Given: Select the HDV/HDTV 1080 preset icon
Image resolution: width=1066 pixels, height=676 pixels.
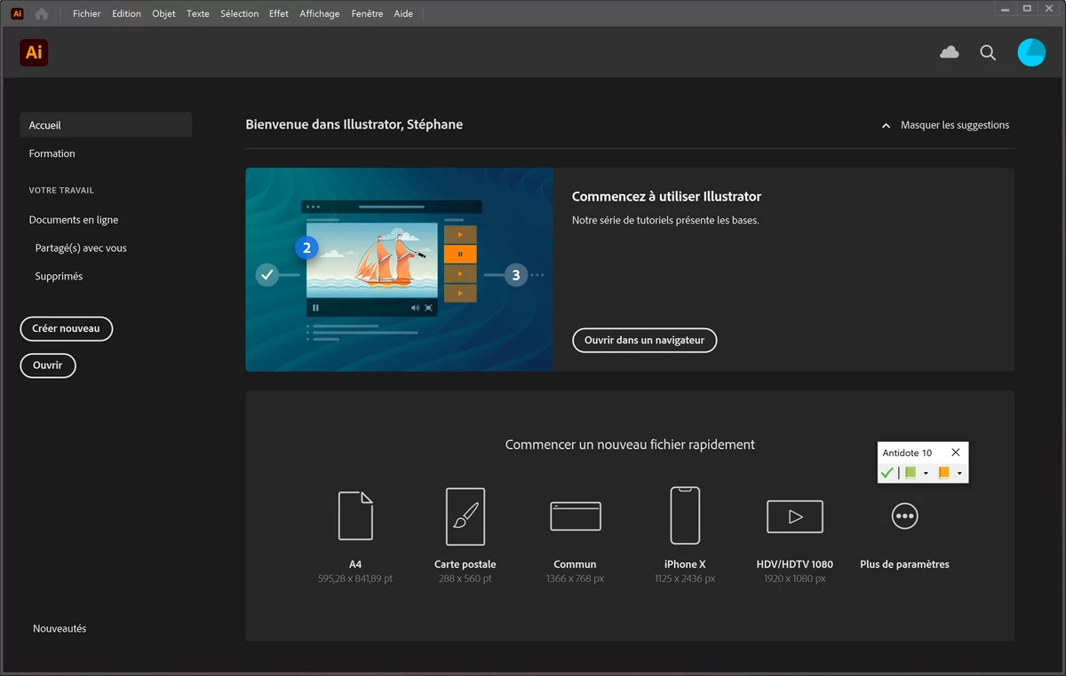Looking at the screenshot, I should (795, 516).
